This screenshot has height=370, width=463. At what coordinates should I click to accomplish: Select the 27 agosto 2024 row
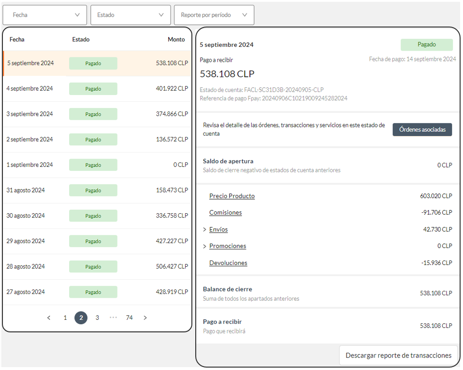[x=97, y=292]
